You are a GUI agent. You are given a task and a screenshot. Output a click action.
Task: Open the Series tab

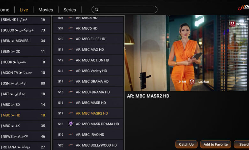coord(70,10)
